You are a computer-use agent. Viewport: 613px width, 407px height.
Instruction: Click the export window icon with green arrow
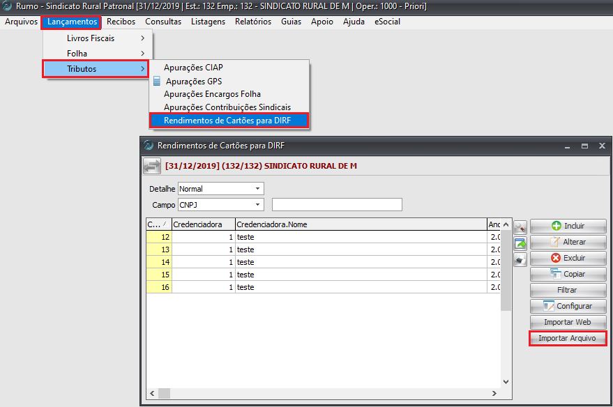point(520,243)
